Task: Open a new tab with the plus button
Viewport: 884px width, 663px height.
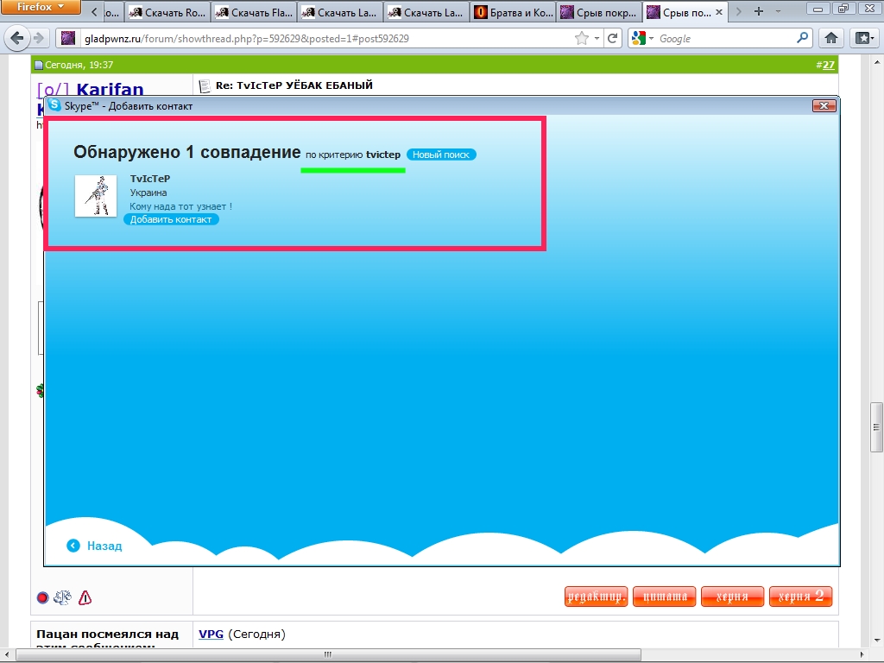Action: (759, 11)
